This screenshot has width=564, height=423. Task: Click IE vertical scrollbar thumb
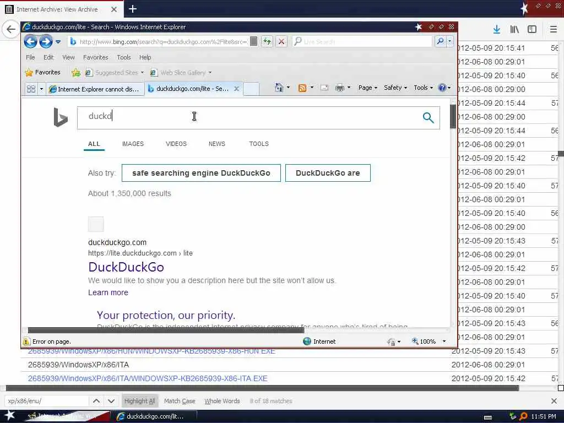(x=453, y=116)
